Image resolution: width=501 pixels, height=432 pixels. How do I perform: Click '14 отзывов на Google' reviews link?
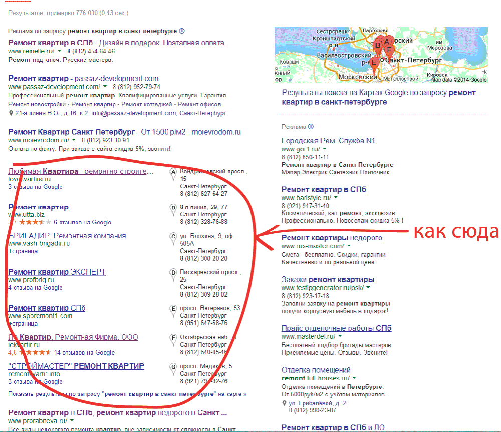[x=84, y=353]
